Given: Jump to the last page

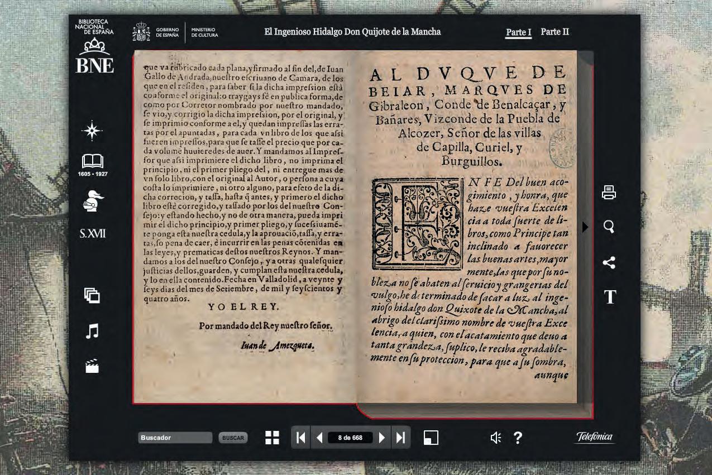Looking at the screenshot, I should [x=400, y=438].
